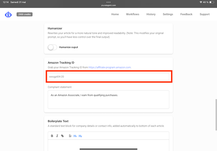
Task: Click the Compliant statement label
Action: coord(60,87)
